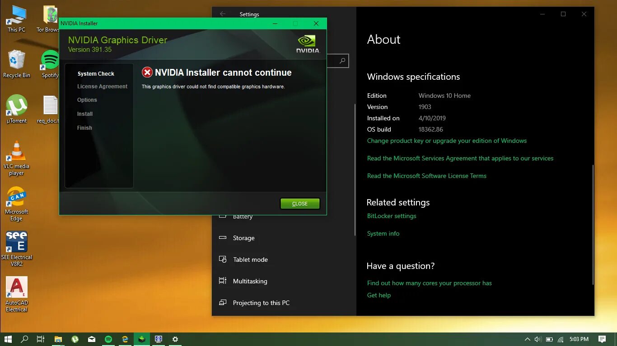Select Microsoft Edge desktop shortcut
The height and width of the screenshot is (346, 617).
pyautogui.click(x=17, y=204)
